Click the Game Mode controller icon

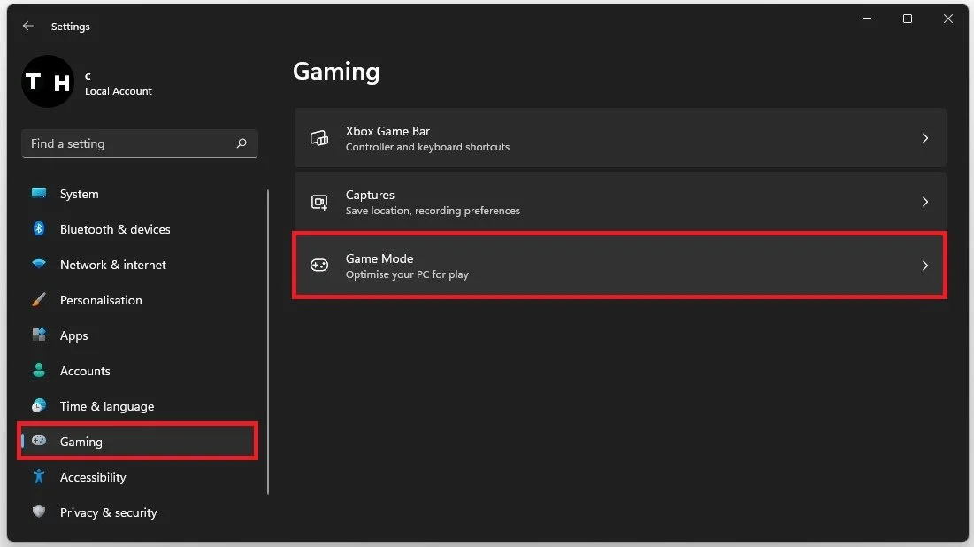click(x=319, y=266)
